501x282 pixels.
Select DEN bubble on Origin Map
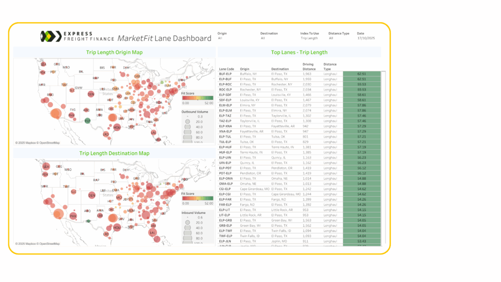pyautogui.click(x=91, y=94)
